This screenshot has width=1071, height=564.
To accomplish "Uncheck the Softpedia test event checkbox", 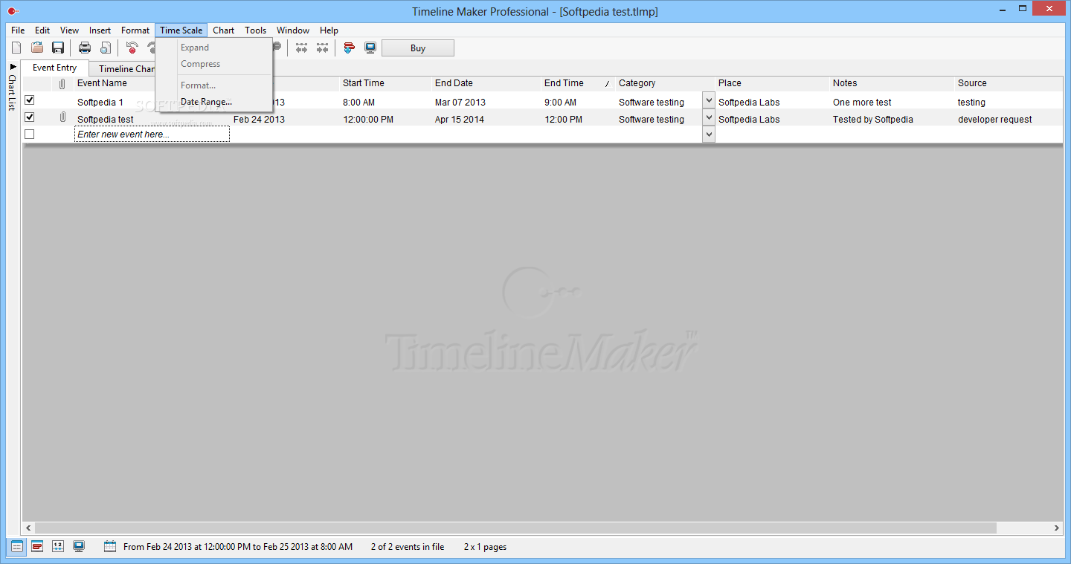I will pyautogui.click(x=30, y=117).
